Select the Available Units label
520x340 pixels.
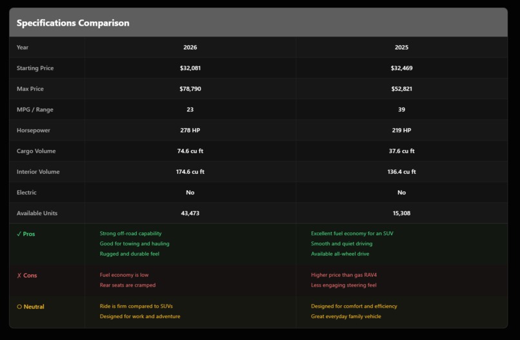coord(37,213)
